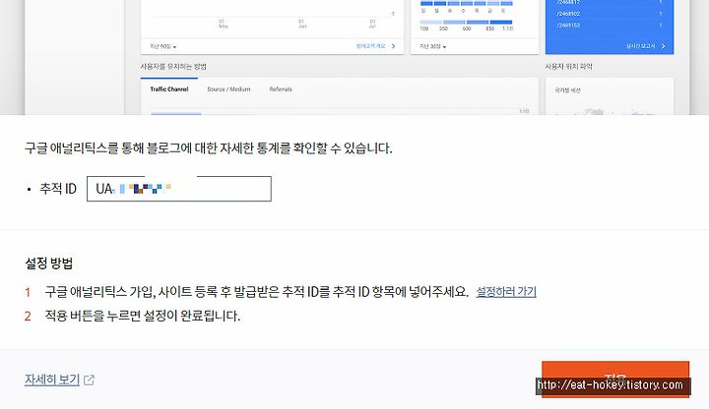The height and width of the screenshot is (409, 709).
Task: Click the 설정 방법 heading
Action: click(49, 263)
